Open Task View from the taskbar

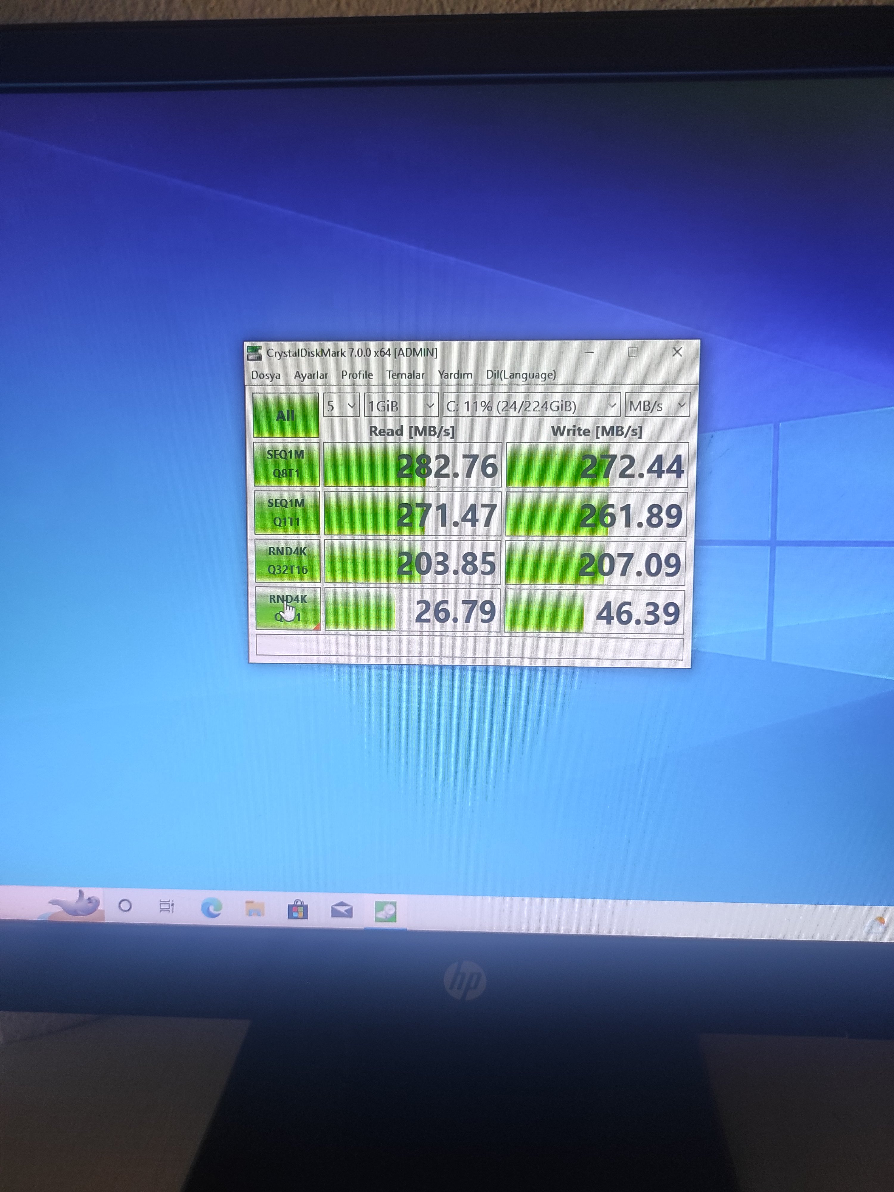click(167, 907)
